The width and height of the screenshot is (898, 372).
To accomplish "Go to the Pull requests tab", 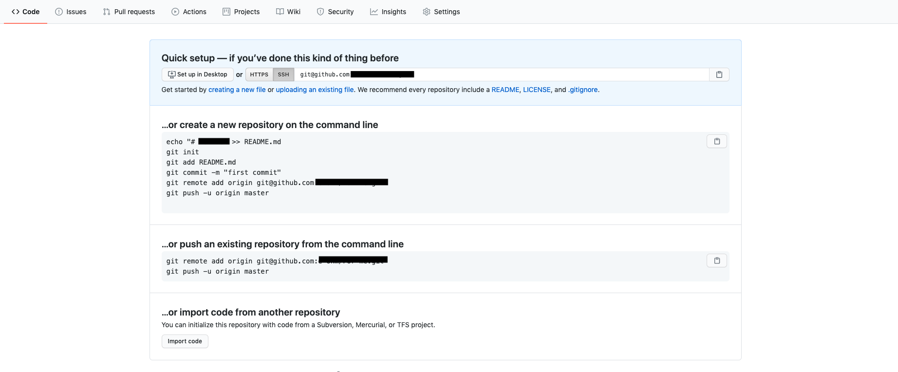I will 129,12.
